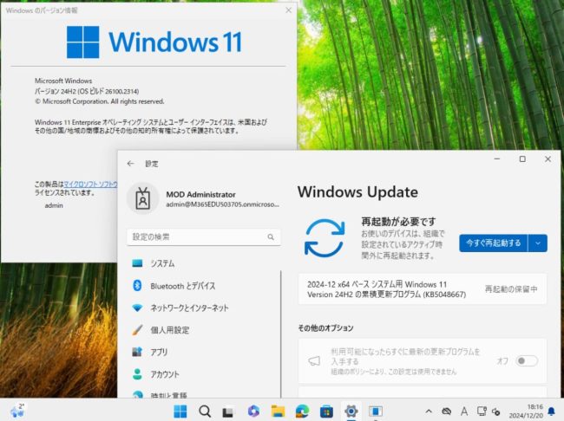Click the システム monitor icon in sidebar
564x421 pixels.
pos(137,263)
